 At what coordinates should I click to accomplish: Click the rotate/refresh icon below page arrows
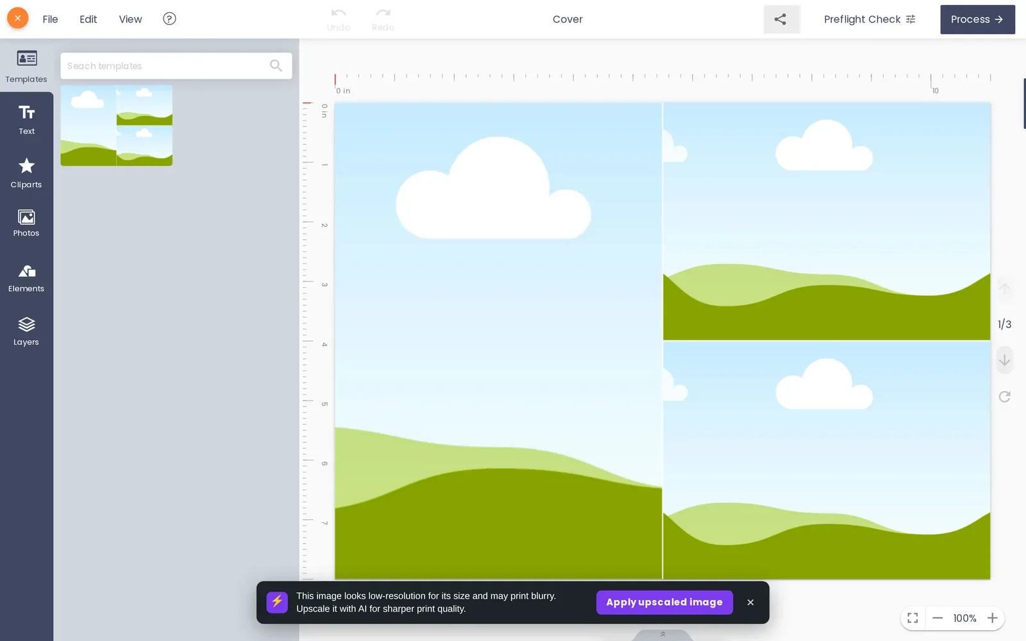[1004, 397]
